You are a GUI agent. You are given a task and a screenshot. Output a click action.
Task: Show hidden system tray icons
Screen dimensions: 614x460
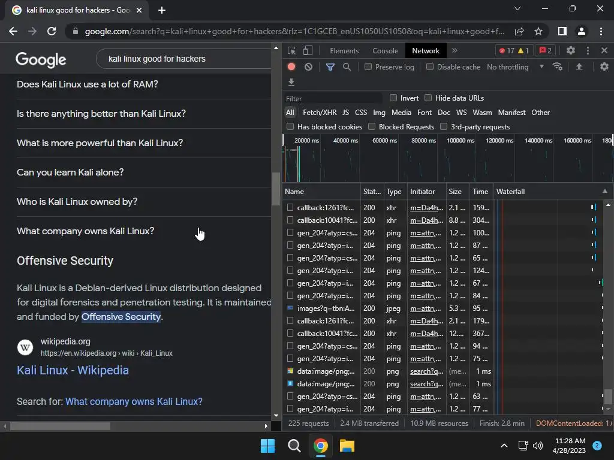[504, 446]
